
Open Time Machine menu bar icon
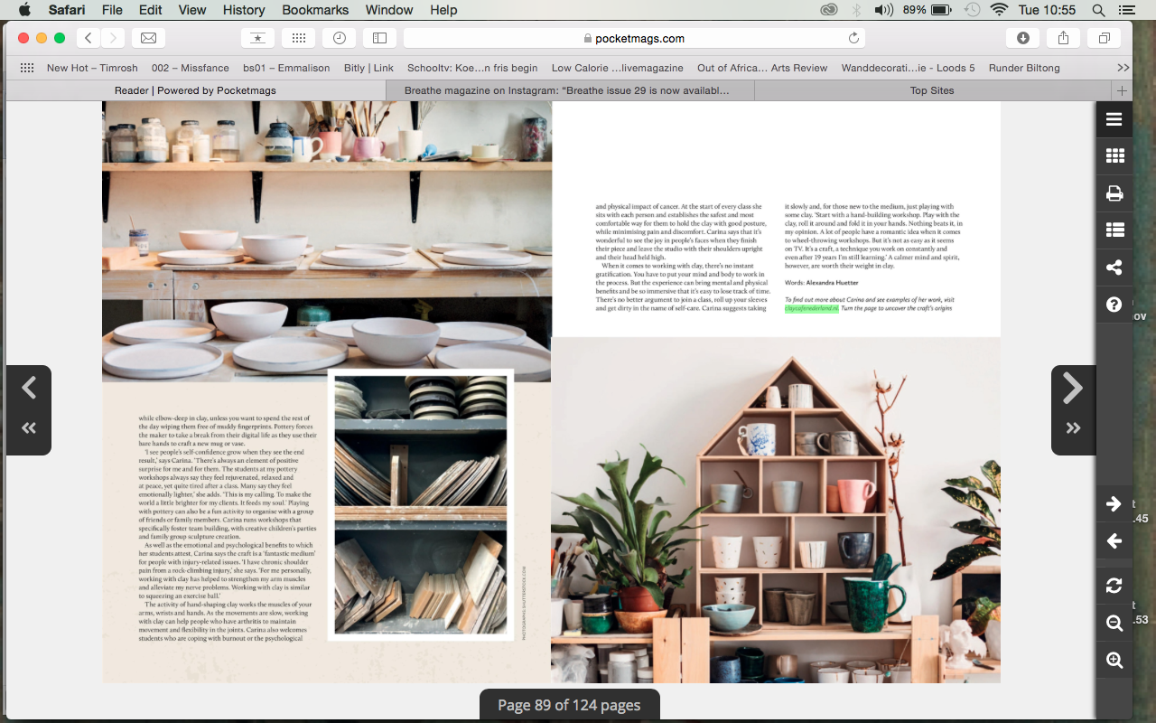(972, 10)
